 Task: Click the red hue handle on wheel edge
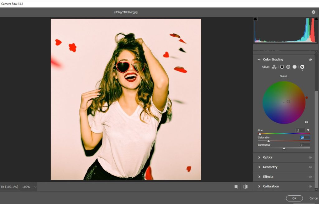click(307, 97)
